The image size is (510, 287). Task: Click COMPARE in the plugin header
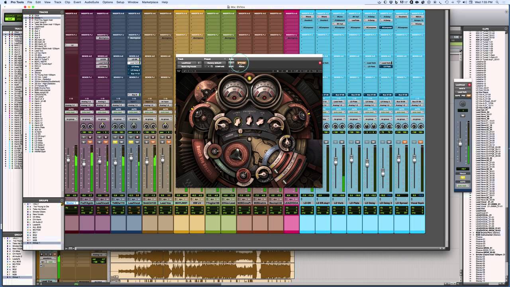[220, 67]
